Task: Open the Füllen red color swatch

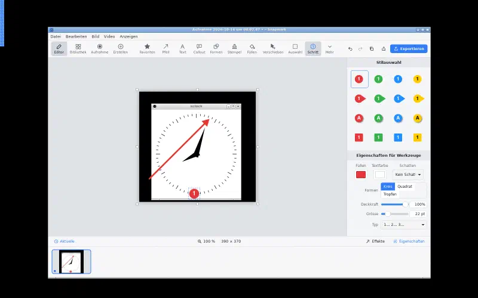Action: coord(361,175)
